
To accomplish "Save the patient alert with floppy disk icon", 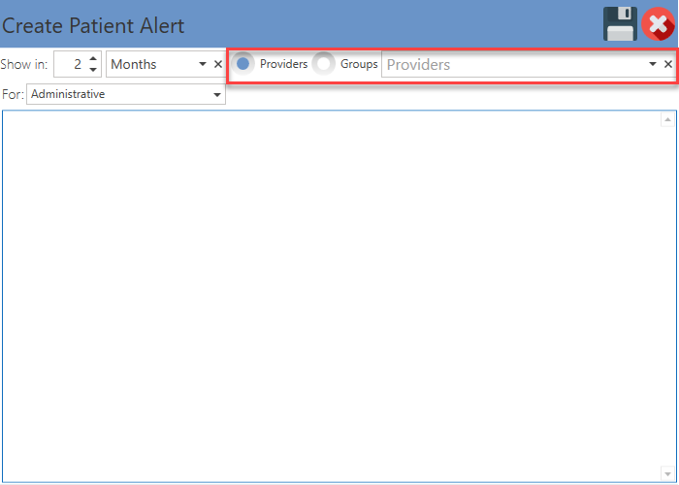I will [620, 24].
